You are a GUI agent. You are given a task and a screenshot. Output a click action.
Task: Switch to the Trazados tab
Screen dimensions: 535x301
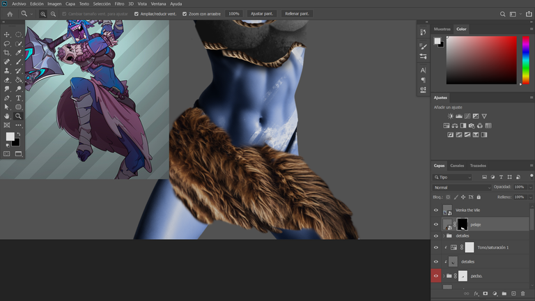click(x=478, y=166)
